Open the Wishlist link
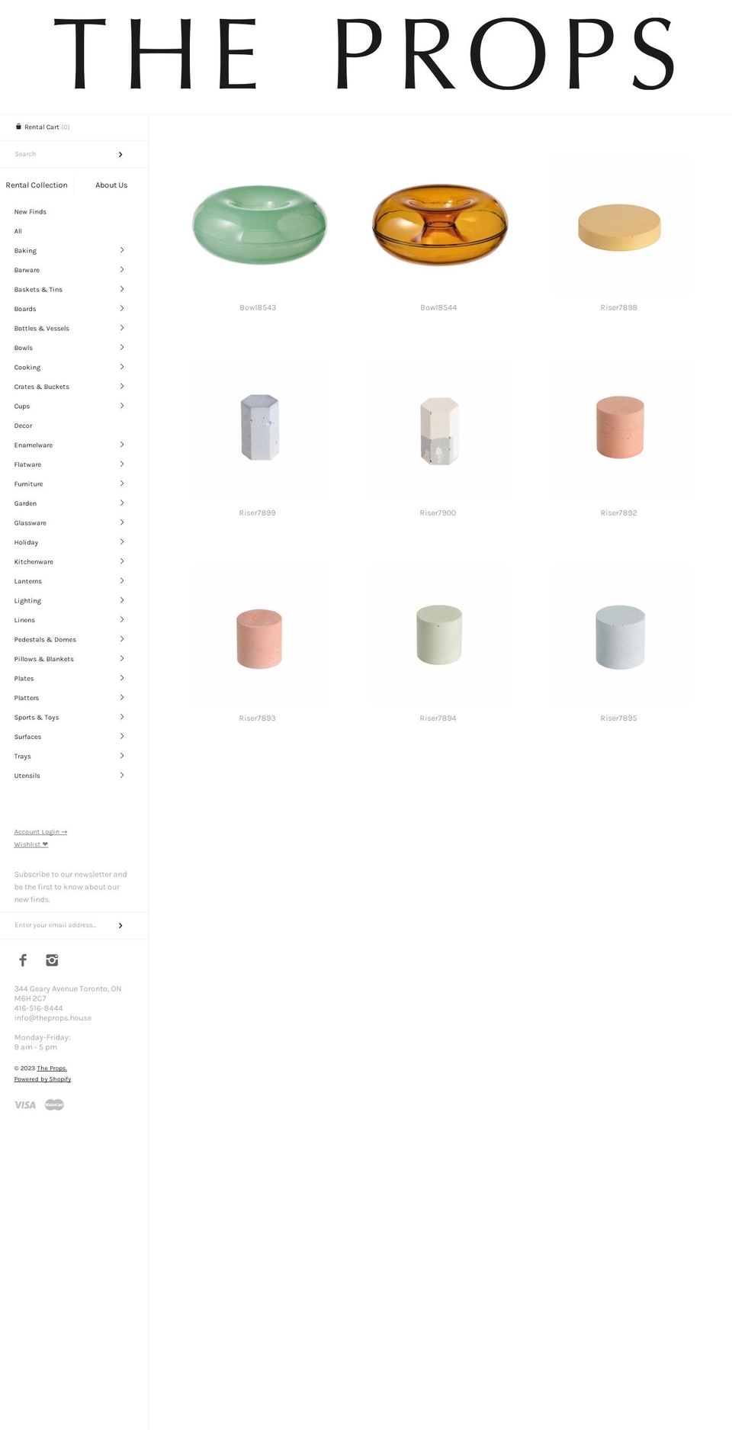This screenshot has width=732, height=1430. (31, 844)
